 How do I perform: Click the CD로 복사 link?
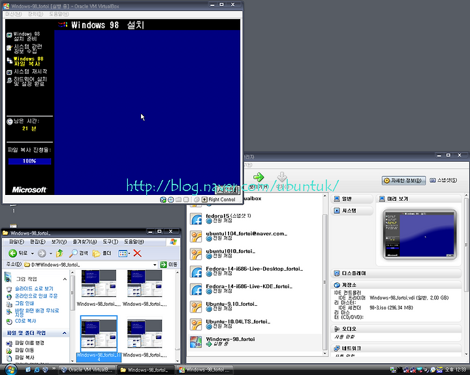pos(25,321)
